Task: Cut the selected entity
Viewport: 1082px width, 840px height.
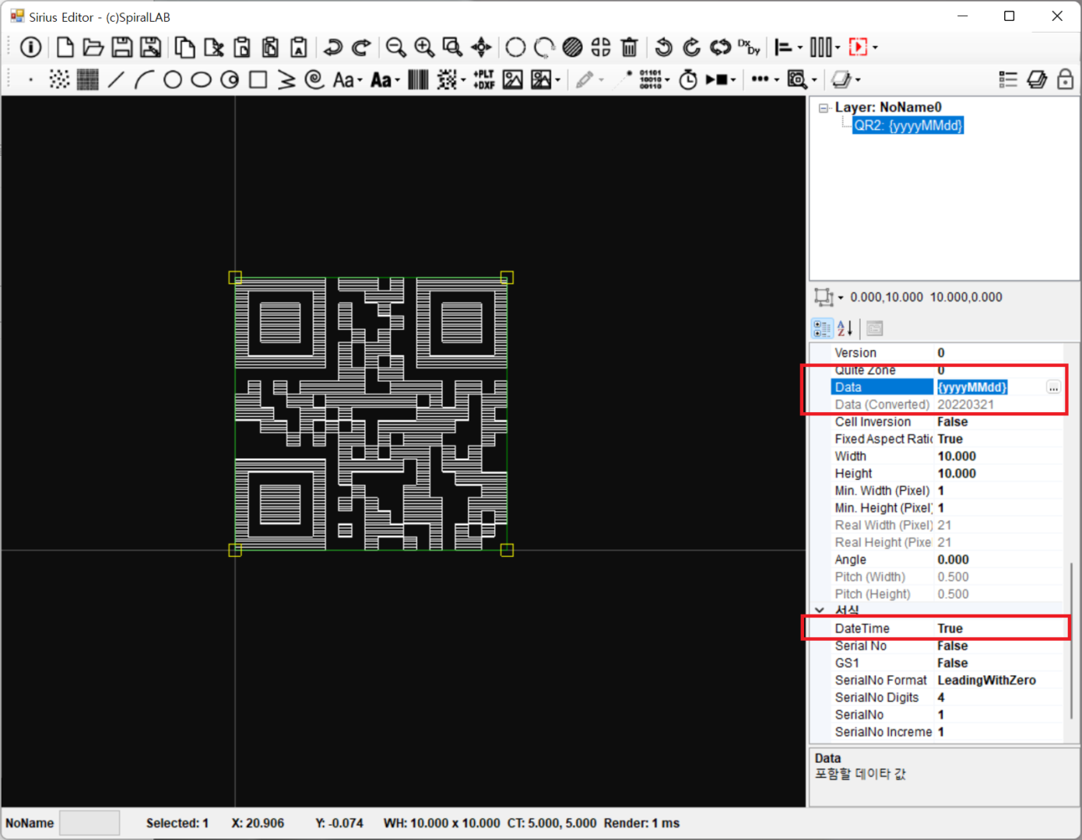Action: (213, 47)
